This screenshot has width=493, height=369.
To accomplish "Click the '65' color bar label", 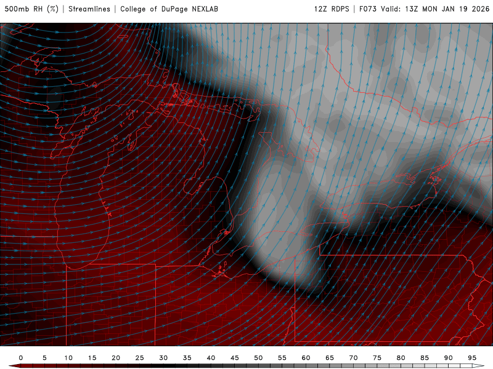I will click(x=330, y=358).
